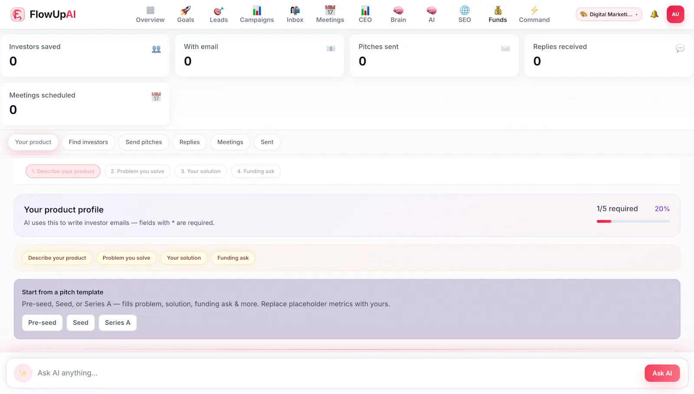Viewport: 694px width, 394px height.
Task: Click the sparkle icon beside Ask AI
Action: point(23,373)
